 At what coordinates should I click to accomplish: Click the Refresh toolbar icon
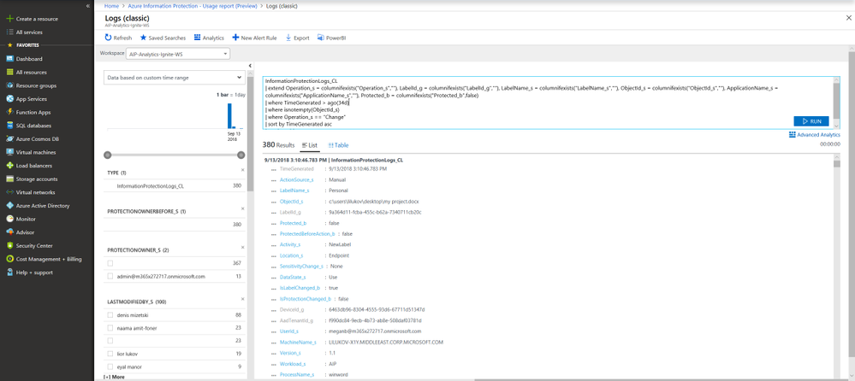[x=108, y=38]
